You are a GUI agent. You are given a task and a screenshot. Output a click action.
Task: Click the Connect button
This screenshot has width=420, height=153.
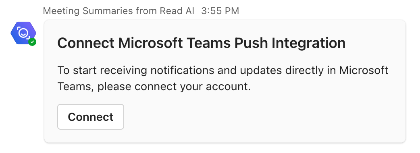point(91,117)
